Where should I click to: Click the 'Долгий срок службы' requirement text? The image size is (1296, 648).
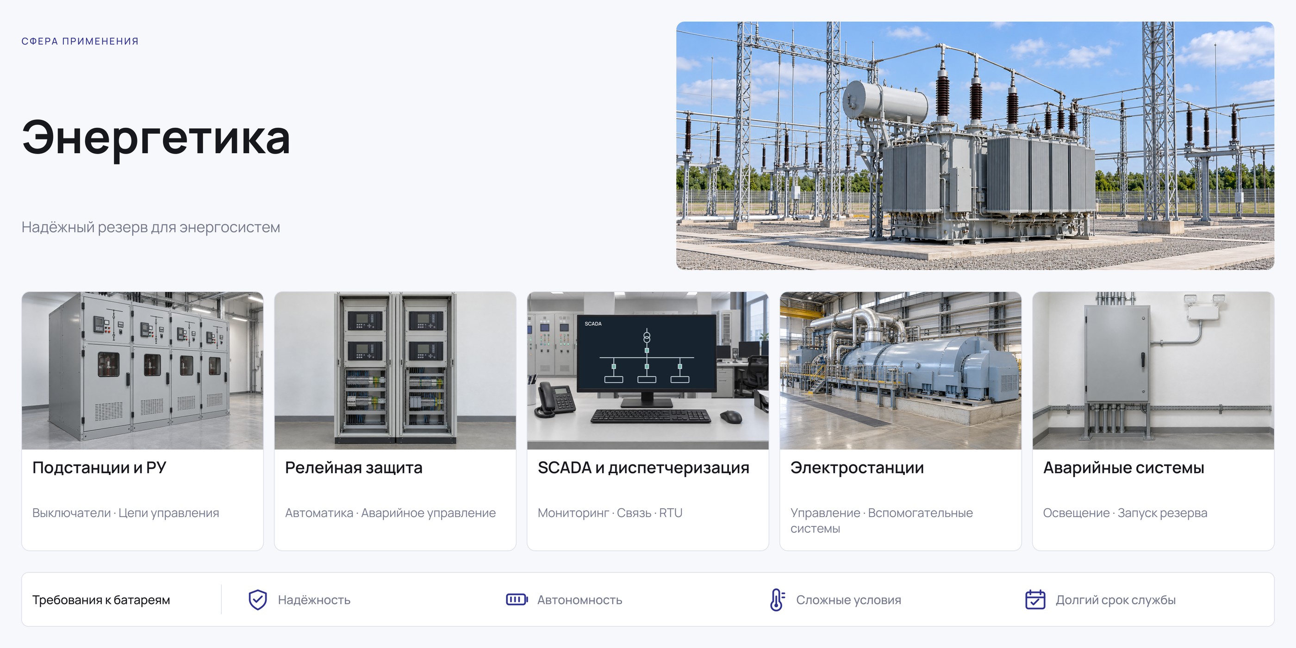tap(1115, 600)
